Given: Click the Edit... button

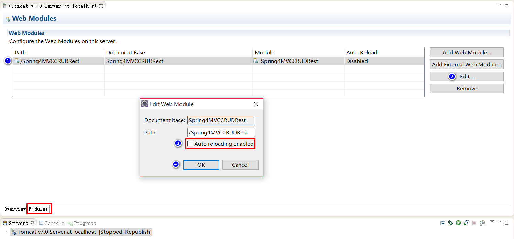Looking at the screenshot, I should coord(467,76).
